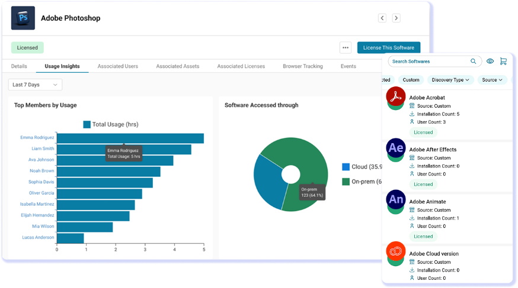This screenshot has height=288, width=518.
Task: Click source icon under Adobe After Effects
Action: 412,158
